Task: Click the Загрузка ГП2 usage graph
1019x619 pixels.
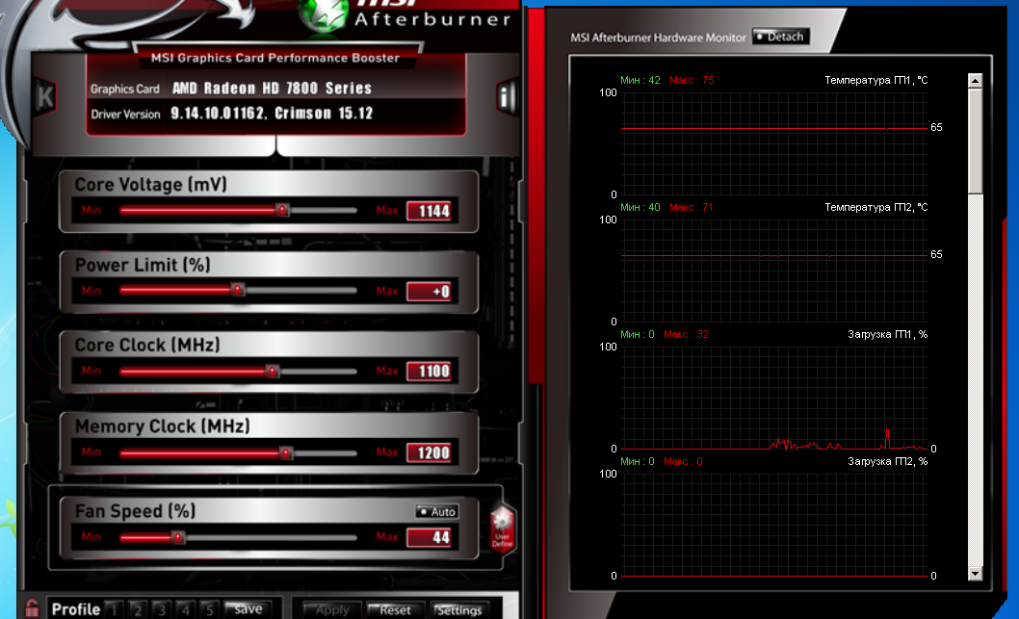Action: coord(774,525)
